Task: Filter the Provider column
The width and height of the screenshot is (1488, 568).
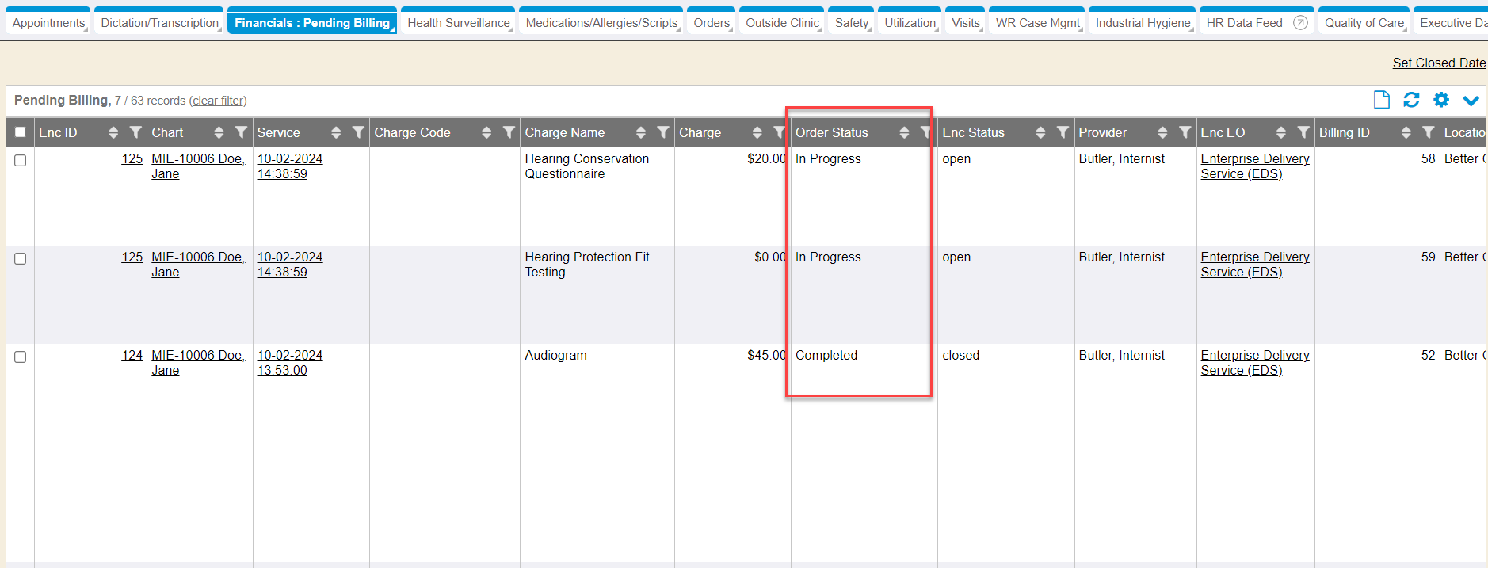Action: click(x=1185, y=132)
